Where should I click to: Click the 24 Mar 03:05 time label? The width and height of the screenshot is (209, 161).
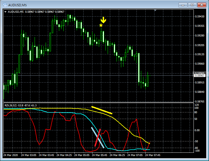(29, 155)
